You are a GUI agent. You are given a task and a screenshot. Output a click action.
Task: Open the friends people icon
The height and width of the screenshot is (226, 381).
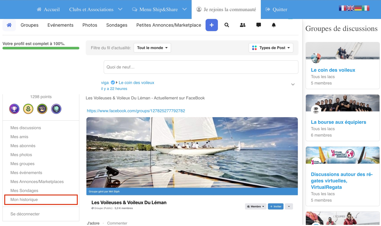[243, 25]
